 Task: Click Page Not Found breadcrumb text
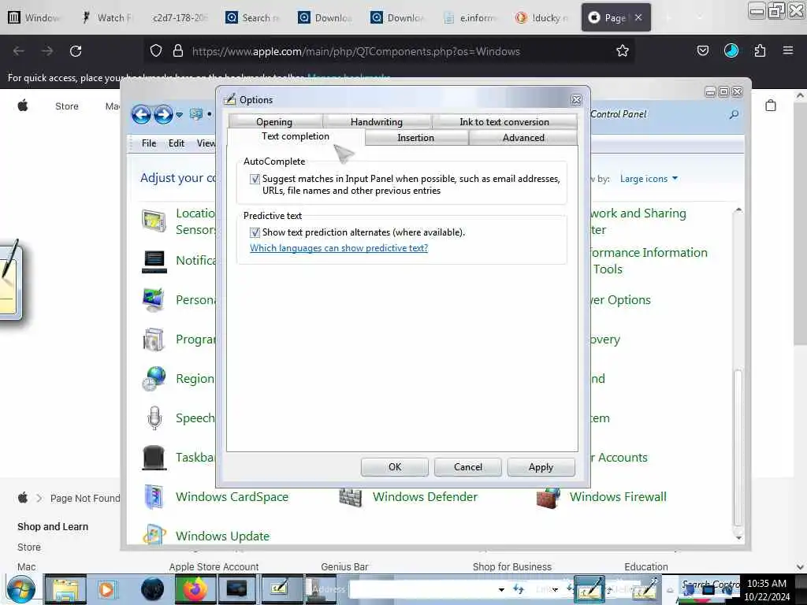(x=85, y=498)
